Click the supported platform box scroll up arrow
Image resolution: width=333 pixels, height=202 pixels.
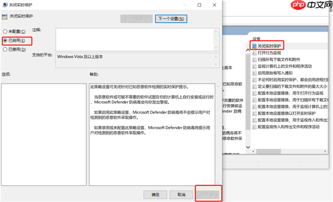tap(216, 57)
